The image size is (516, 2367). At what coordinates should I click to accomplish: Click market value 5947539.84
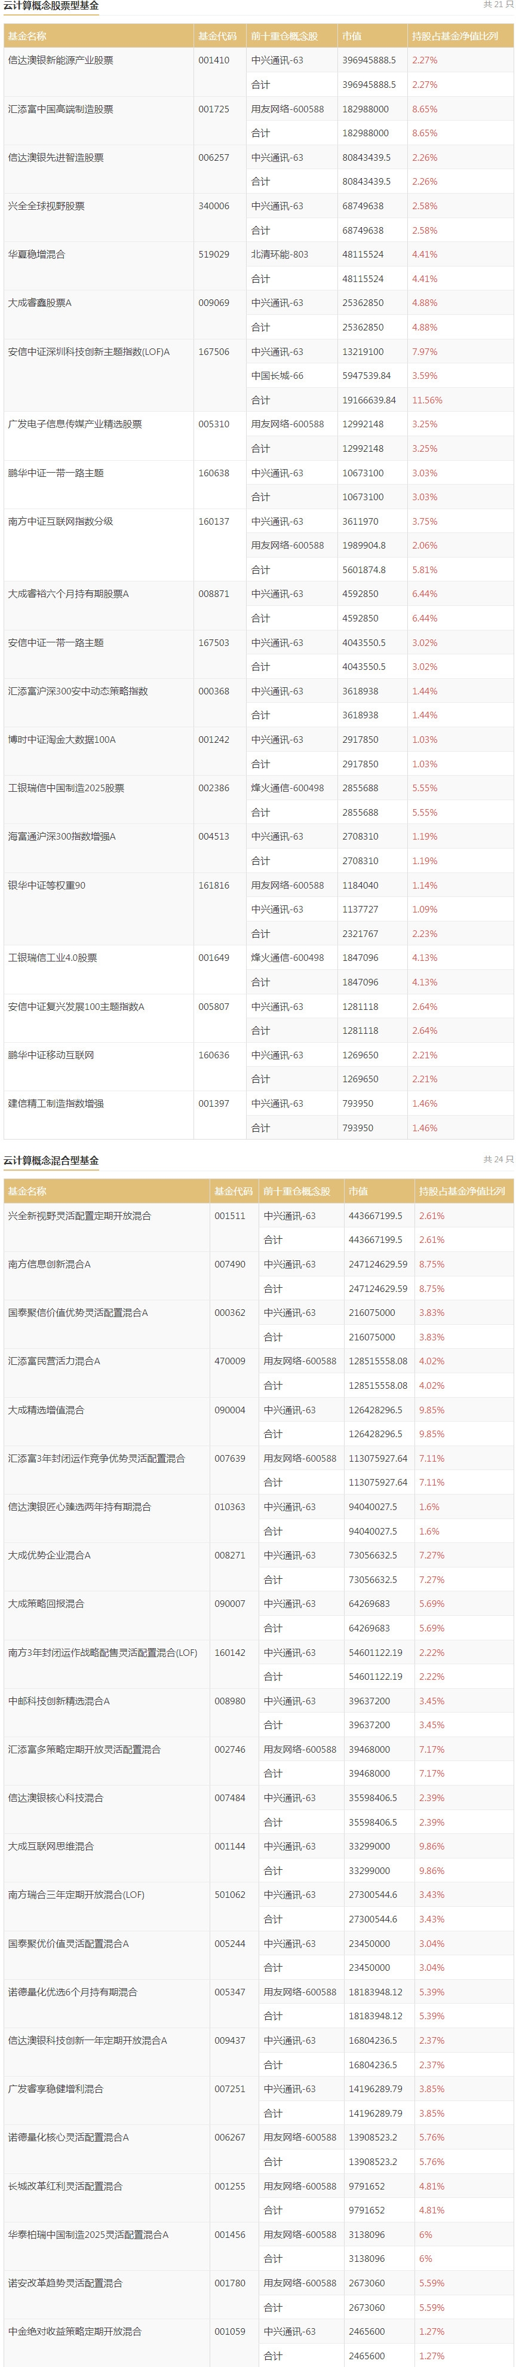pyautogui.click(x=367, y=376)
